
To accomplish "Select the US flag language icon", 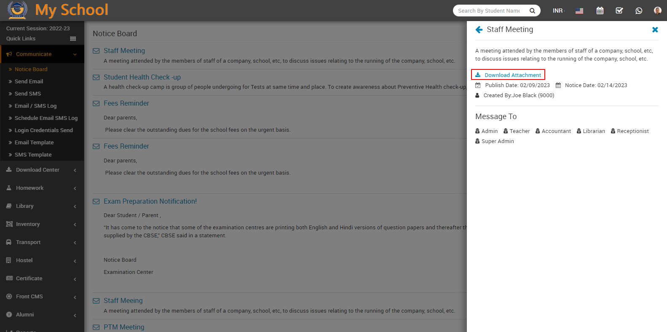I will (x=579, y=11).
